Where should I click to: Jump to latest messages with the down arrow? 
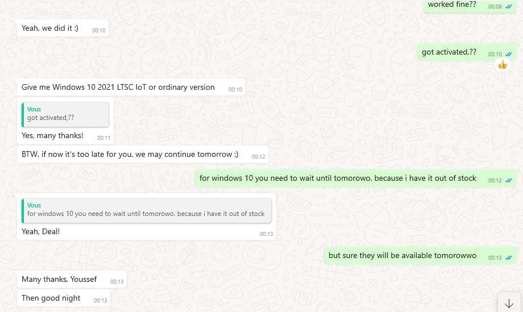tap(509, 303)
